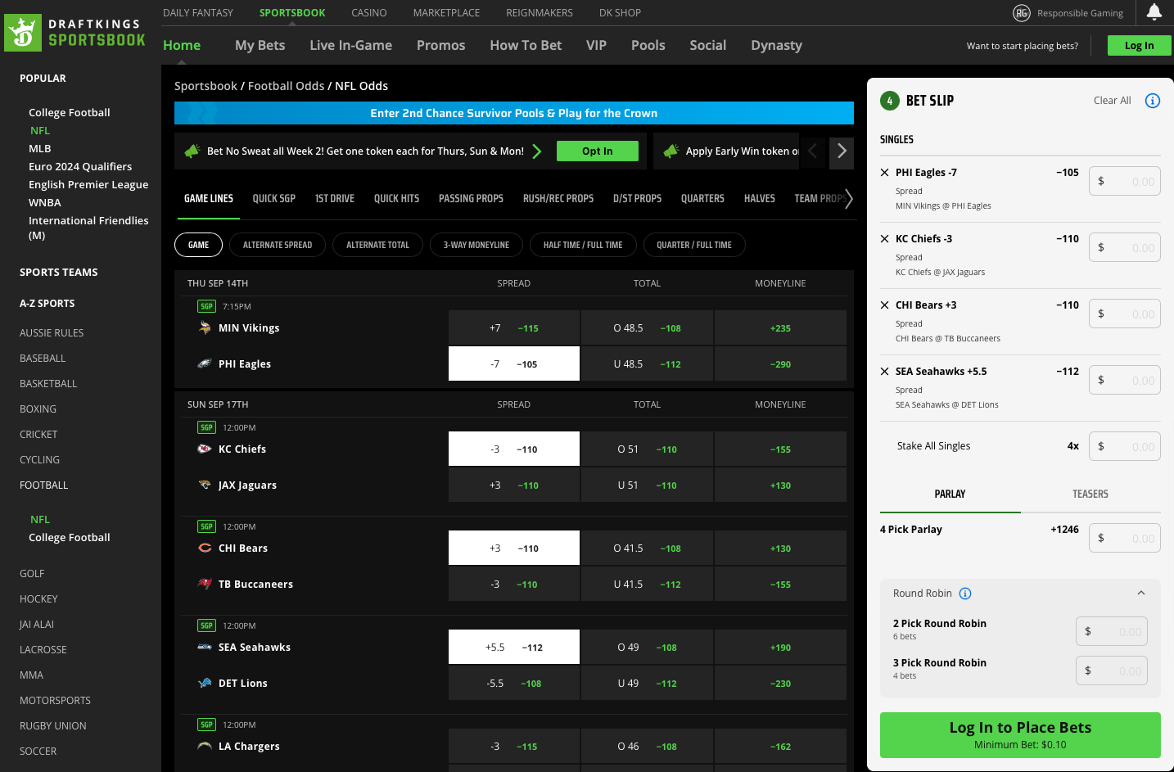This screenshot has width=1174, height=772.
Task: Open BASKETBALL in A-Z Sports list
Action: click(x=48, y=384)
